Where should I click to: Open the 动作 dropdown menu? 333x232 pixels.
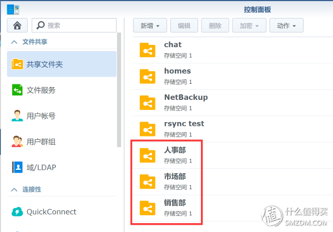tap(286, 26)
